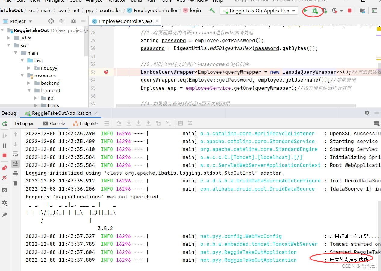
Task: Collapse the main folder in tree
Action: (16, 53)
